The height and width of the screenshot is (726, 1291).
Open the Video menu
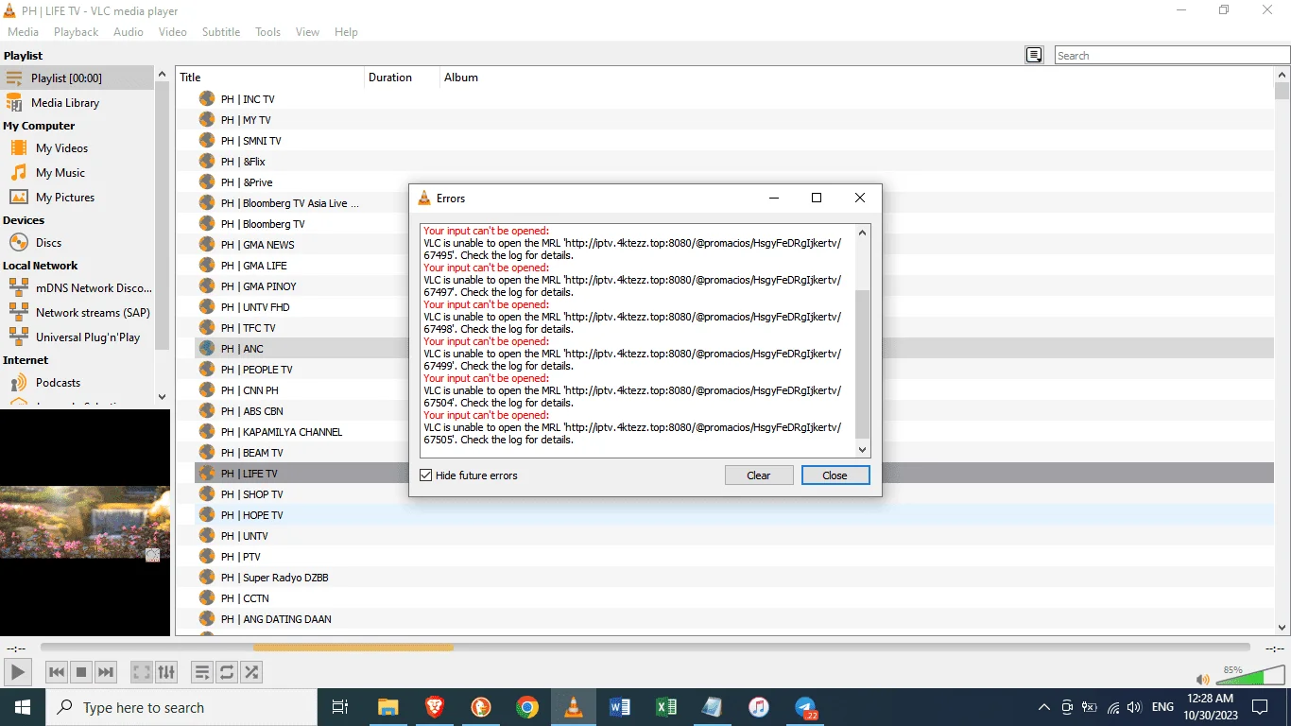pos(173,32)
